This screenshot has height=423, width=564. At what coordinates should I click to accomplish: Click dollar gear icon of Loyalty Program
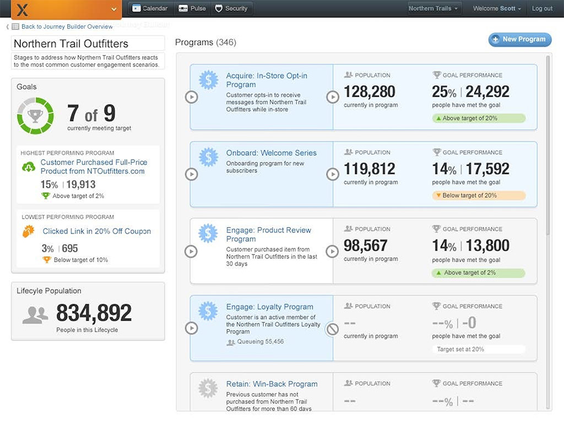click(208, 311)
